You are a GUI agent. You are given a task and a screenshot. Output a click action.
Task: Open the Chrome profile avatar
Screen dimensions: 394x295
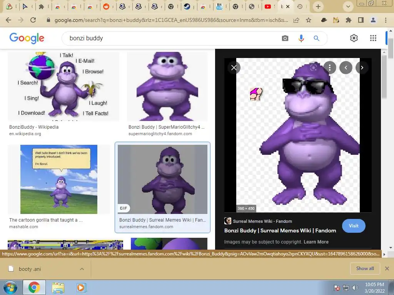pyautogui.click(x=373, y=20)
